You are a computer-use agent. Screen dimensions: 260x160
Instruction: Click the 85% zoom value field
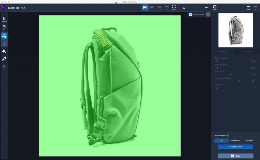(206, 8)
